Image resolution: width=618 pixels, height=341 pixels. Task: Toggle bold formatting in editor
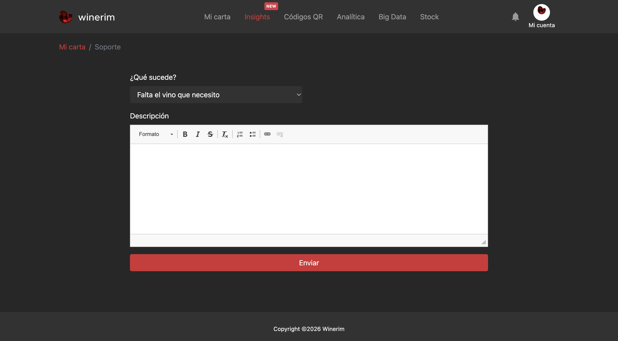pyautogui.click(x=185, y=134)
